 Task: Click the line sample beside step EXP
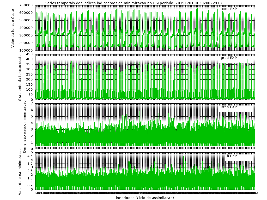click(245, 107)
